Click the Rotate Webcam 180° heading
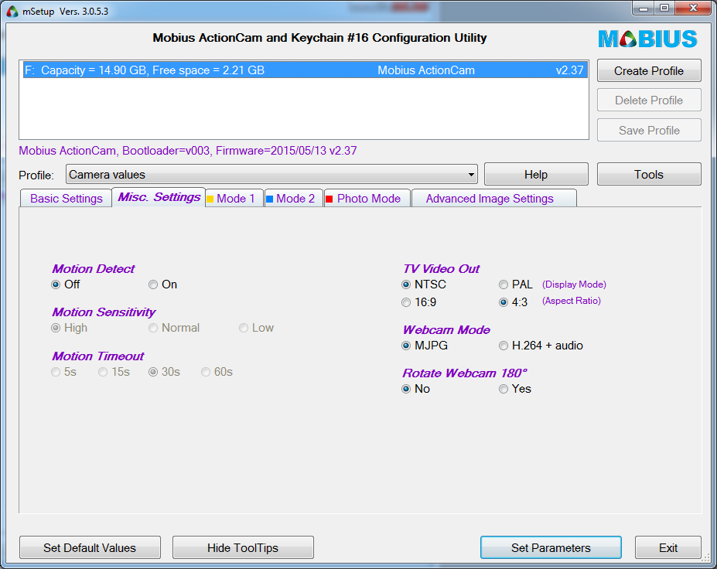717x569 pixels. tap(465, 373)
